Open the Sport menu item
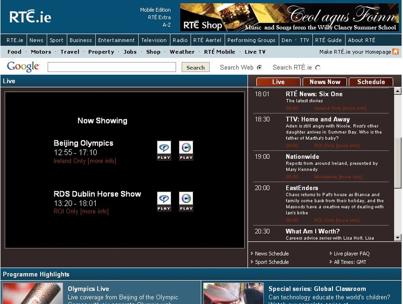Screen dimensions: 403x304 click(56, 40)
